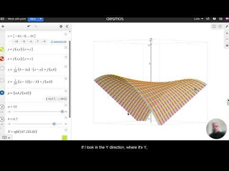Collapse the expression list panel
Image resolution: width=229 pixels, height=171 pixels.
67,26
